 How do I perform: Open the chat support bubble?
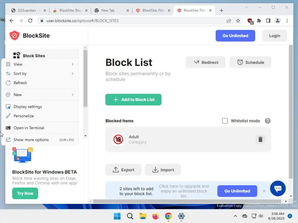coord(278,188)
